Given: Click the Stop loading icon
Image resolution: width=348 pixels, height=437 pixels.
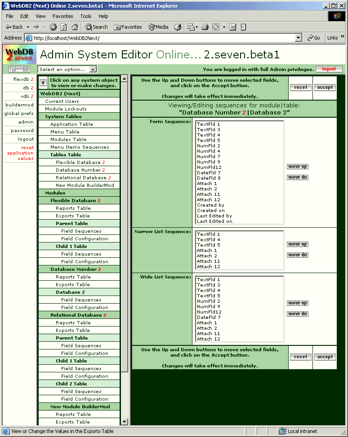Looking at the screenshot, I should (53, 27).
